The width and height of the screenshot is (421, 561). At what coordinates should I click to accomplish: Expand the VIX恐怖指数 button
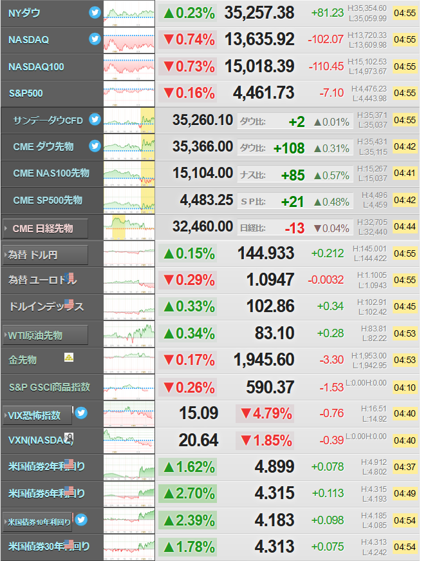tap(37, 415)
